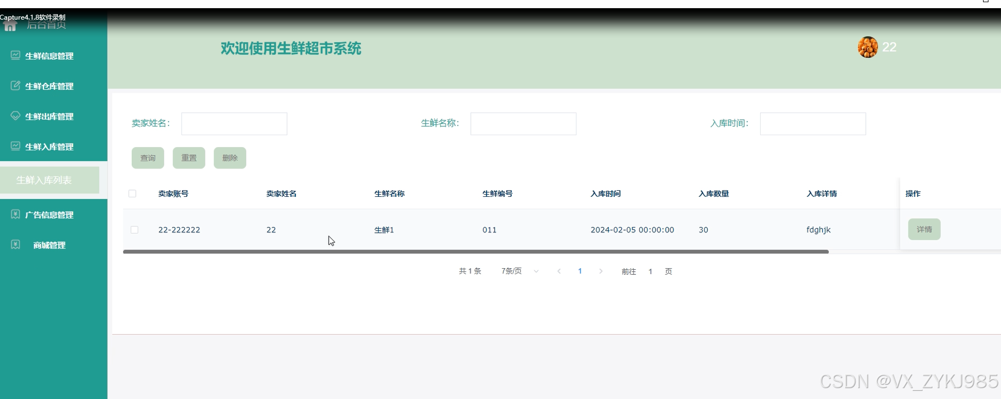
Task: Click the 生鲜名称 column header
Action: (389, 194)
